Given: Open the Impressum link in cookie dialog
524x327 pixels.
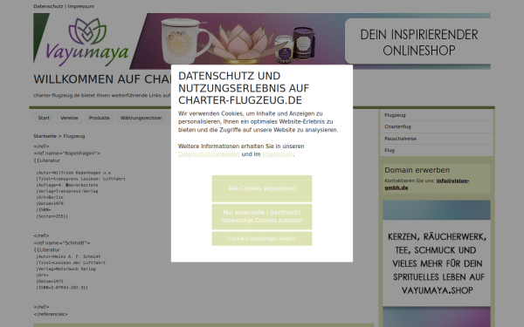Looking at the screenshot, I should [x=278, y=154].
